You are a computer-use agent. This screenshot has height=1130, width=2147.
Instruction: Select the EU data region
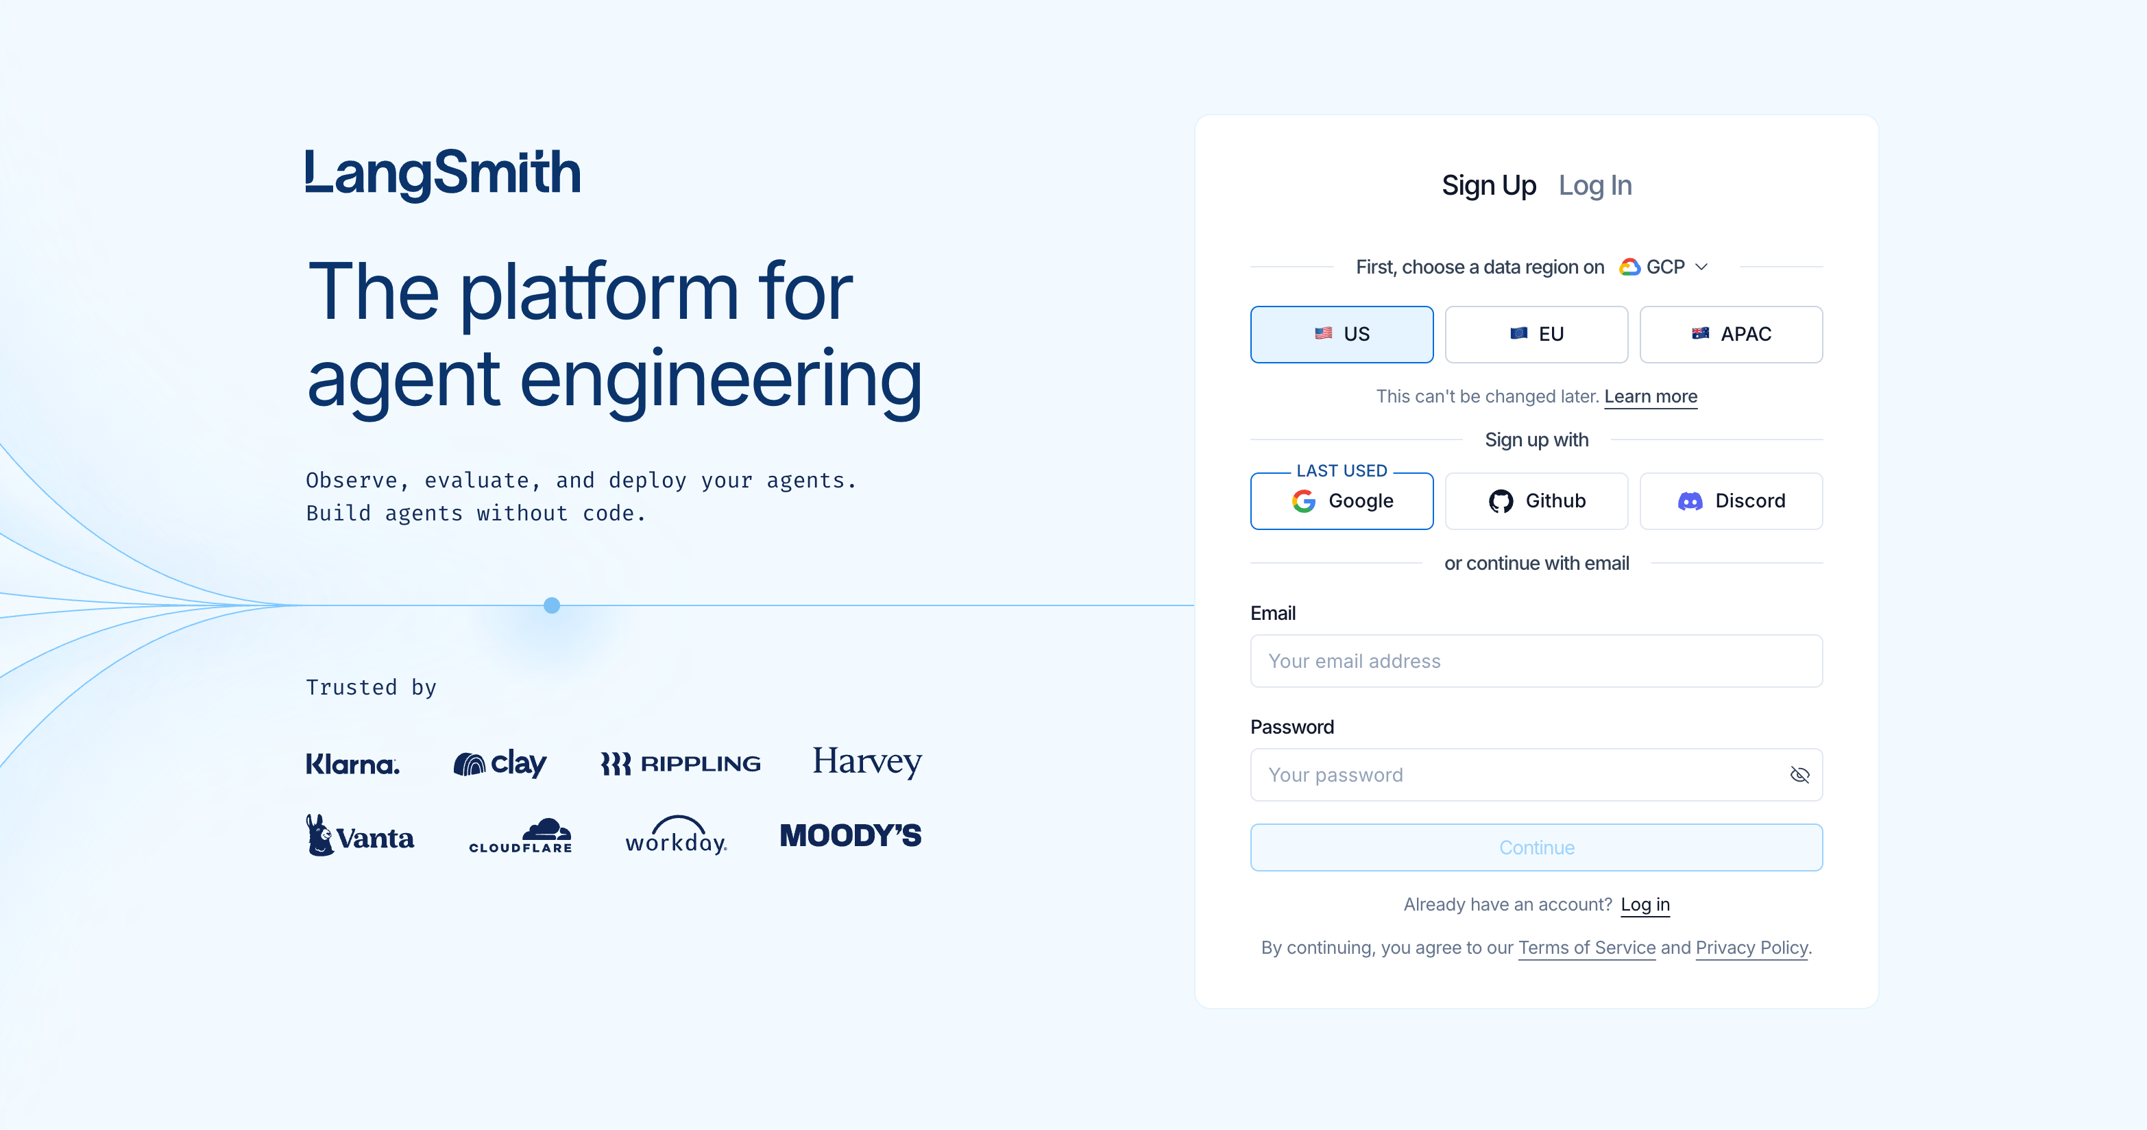[x=1536, y=335]
